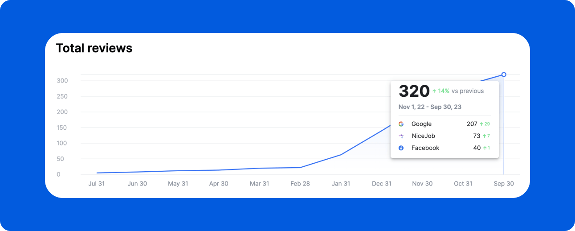The image size is (575, 231).
Task: Click the Google logo icon in tooltip
Action: [401, 124]
